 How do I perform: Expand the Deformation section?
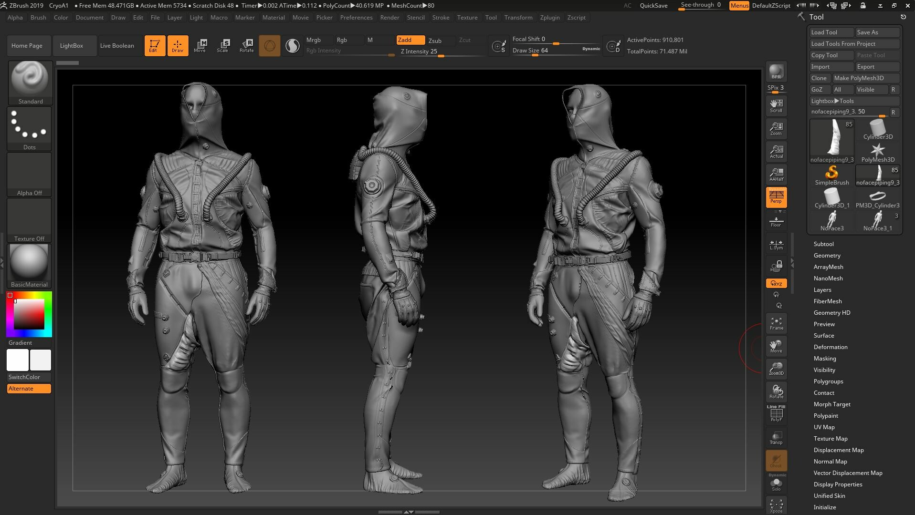click(831, 347)
